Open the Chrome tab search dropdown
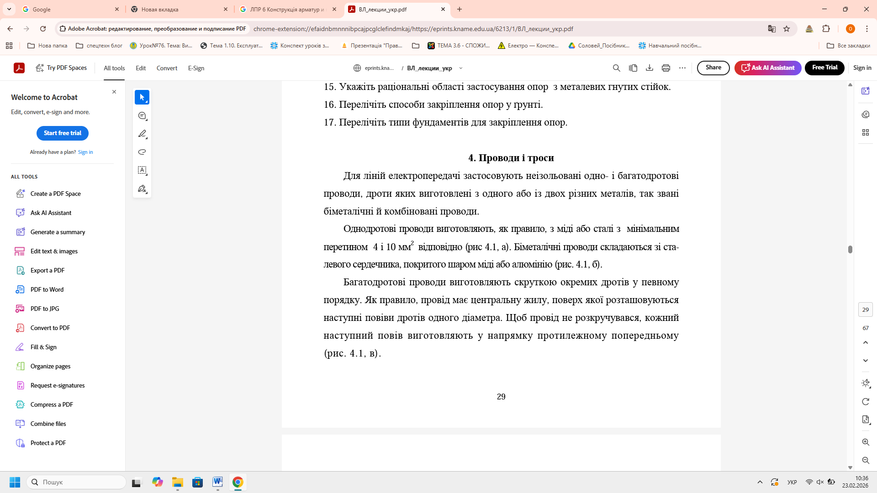Image resolution: width=877 pixels, height=493 pixels. click(9, 9)
